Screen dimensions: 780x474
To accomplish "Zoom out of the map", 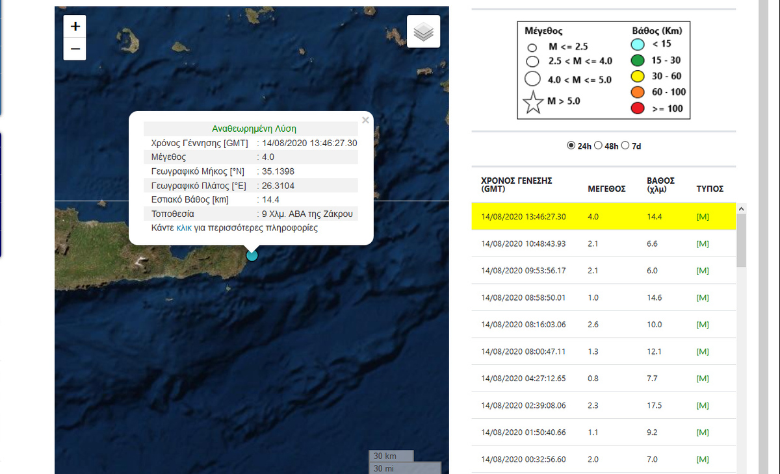I will [75, 49].
